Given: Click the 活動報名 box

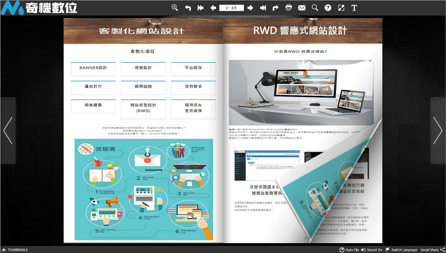Looking at the screenshot, I should coord(193,88).
